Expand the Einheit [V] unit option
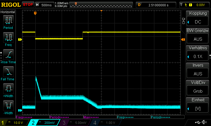This screenshot has width=211, height=126. [198, 106]
